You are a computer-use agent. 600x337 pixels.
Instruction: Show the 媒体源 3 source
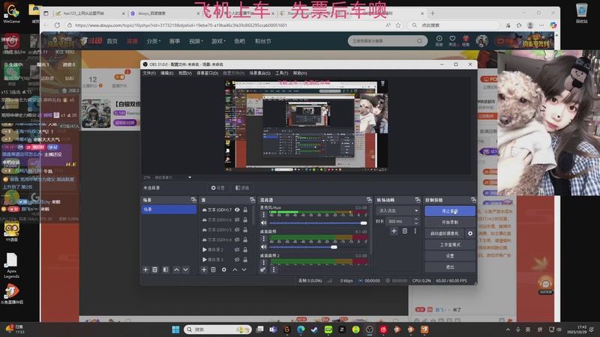click(x=237, y=259)
